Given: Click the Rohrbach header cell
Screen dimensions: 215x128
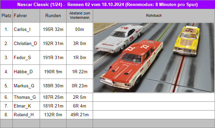Looking at the screenshot, I should pos(154,16).
